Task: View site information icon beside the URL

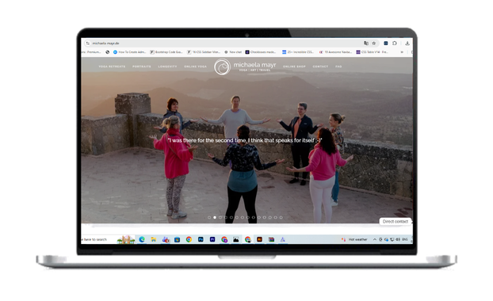Action: pyautogui.click(x=88, y=43)
